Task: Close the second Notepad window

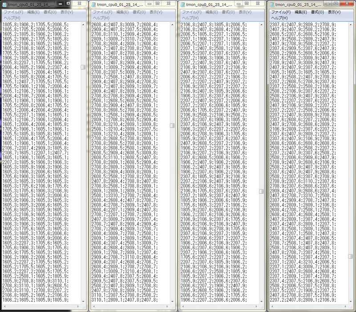Action: coord(169,4)
